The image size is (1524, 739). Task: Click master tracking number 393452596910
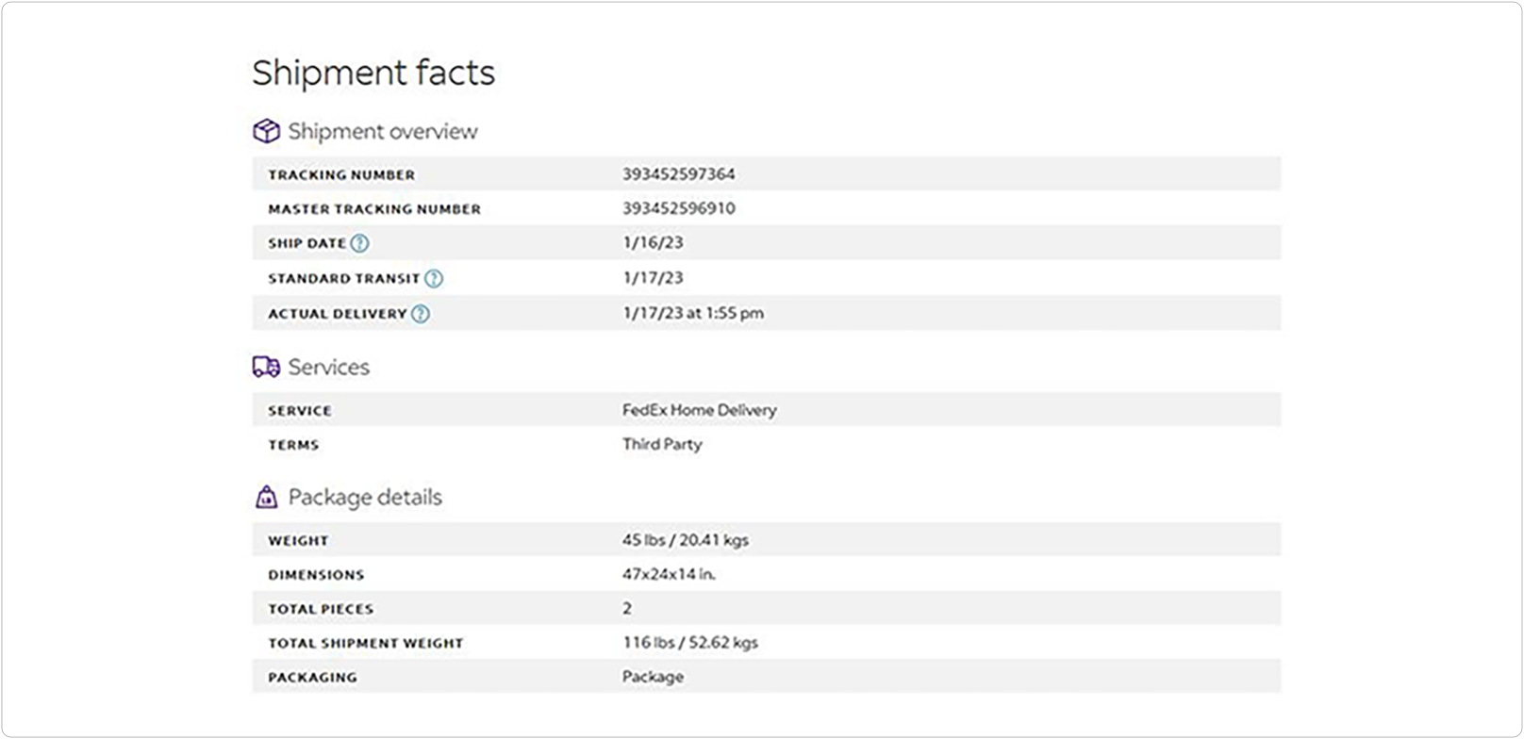click(678, 208)
